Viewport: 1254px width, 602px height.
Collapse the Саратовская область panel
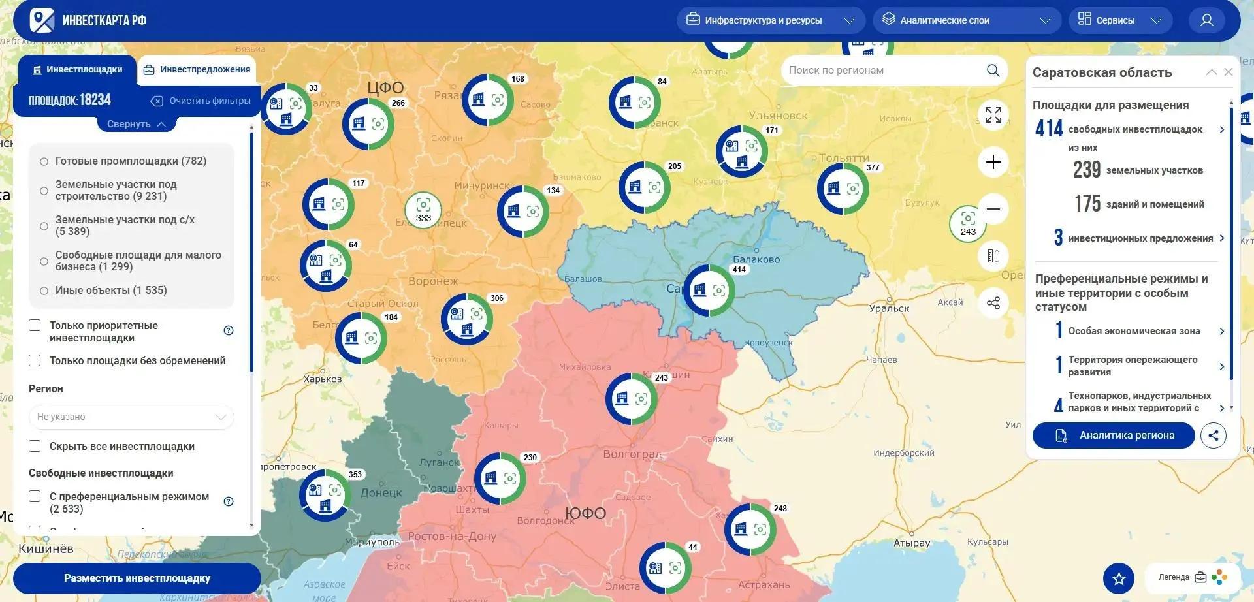pyautogui.click(x=1211, y=72)
